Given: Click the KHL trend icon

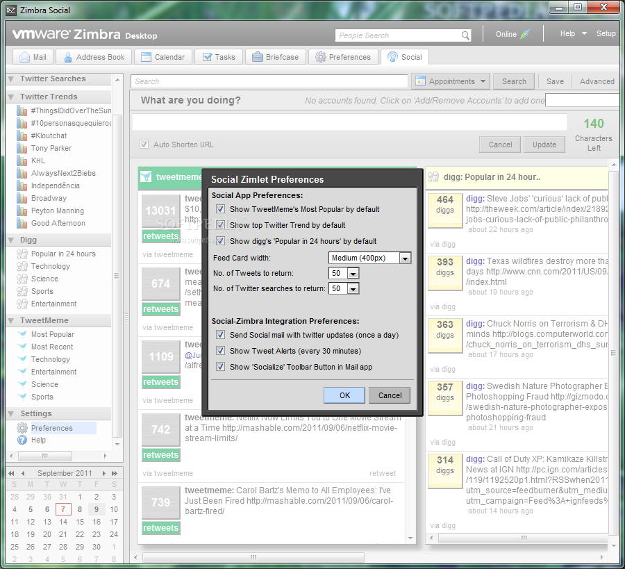Looking at the screenshot, I should 22,160.
